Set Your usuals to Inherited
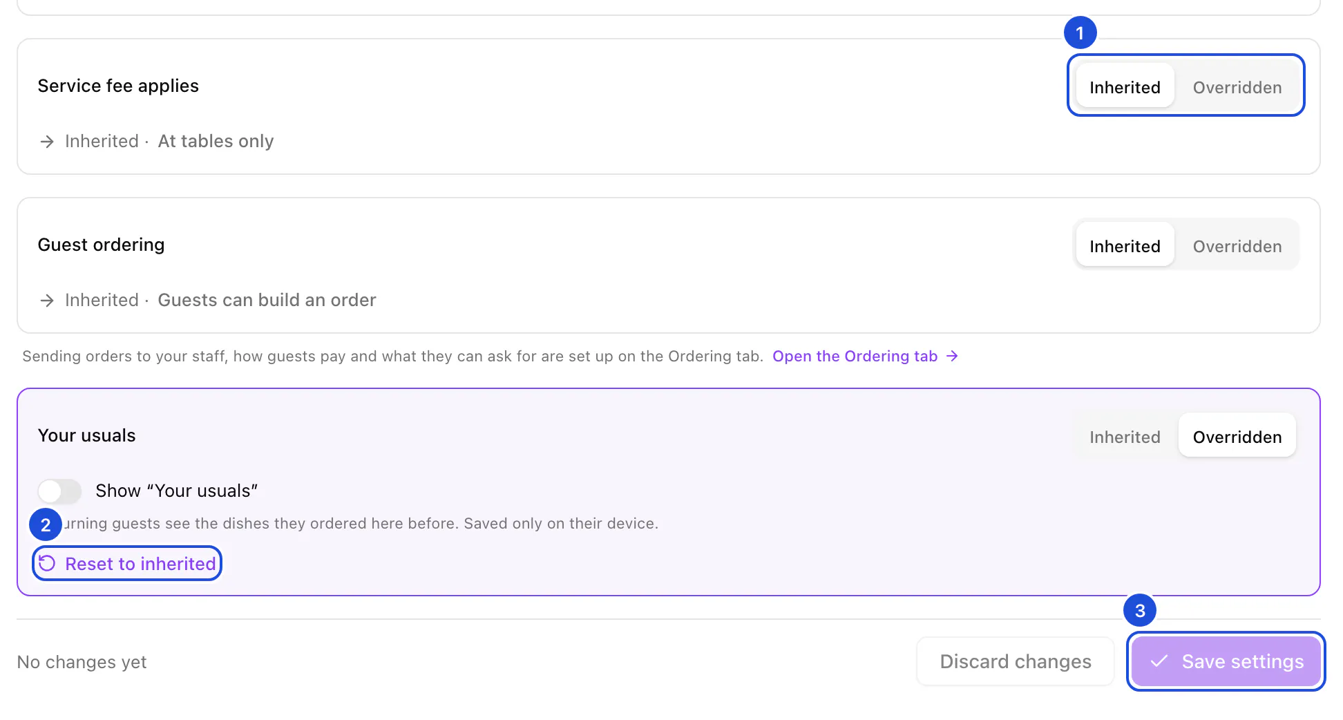 click(1125, 437)
